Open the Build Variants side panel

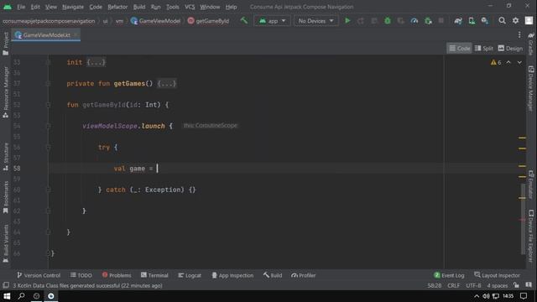click(x=6, y=243)
